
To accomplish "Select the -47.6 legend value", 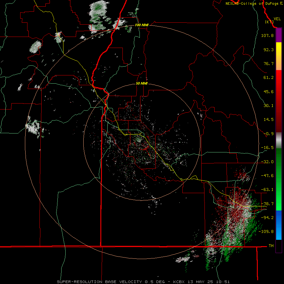I will point(267,176).
